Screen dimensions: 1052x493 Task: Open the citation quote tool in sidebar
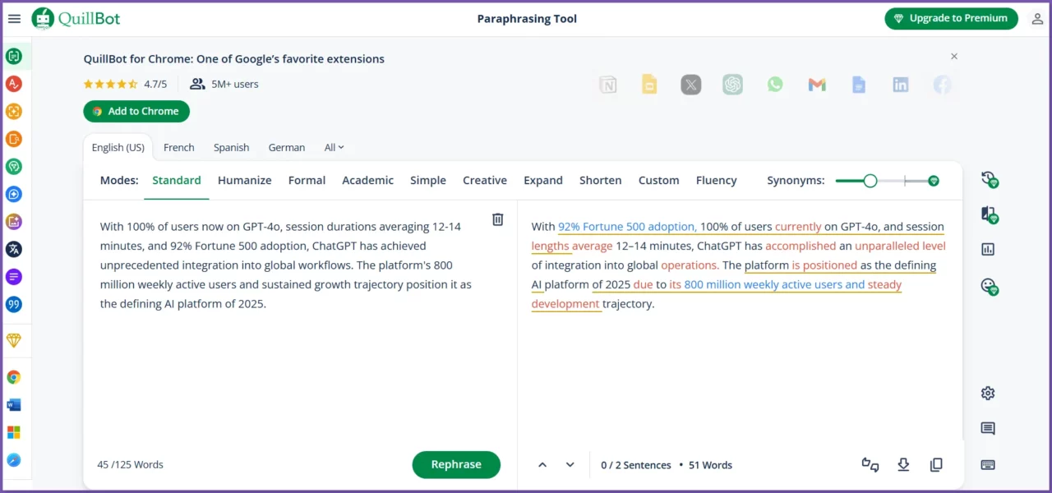pyautogui.click(x=13, y=304)
